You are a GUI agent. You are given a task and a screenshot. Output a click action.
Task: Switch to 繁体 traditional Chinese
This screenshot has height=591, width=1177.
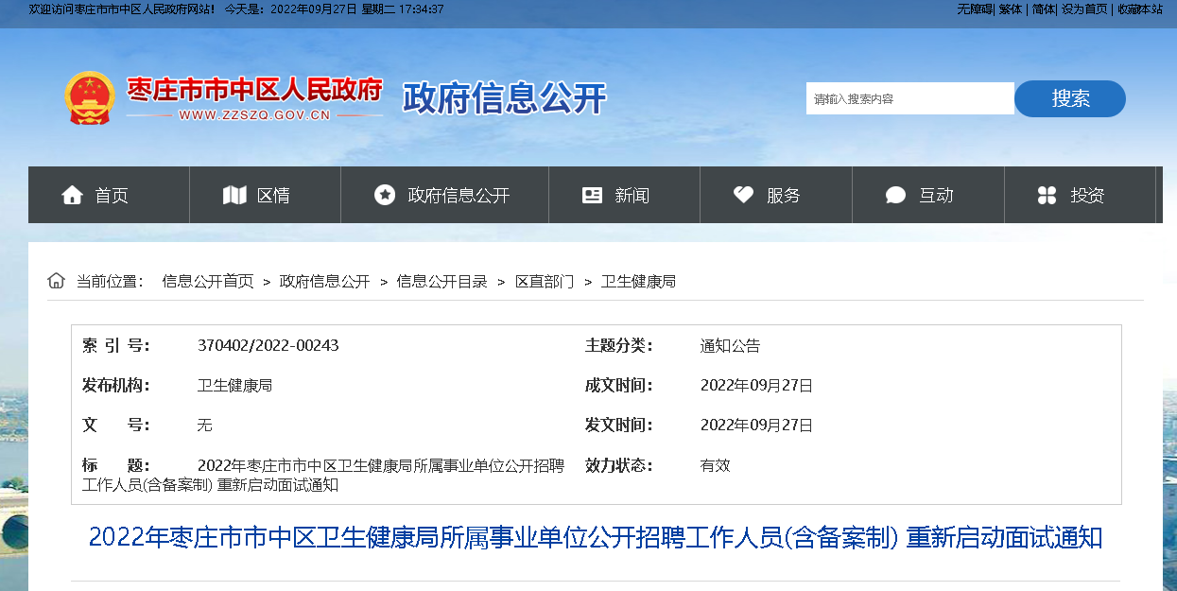1011,9
